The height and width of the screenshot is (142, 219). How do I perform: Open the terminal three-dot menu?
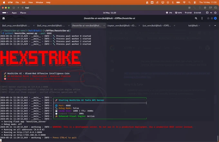(x=202, y=18)
